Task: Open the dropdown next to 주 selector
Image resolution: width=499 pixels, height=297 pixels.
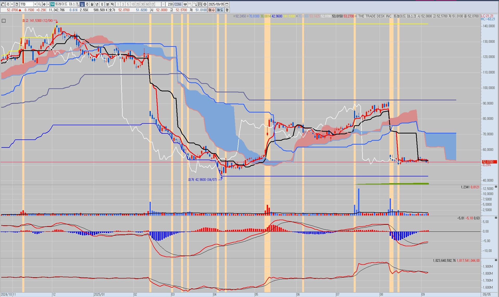Action: (12, 4)
